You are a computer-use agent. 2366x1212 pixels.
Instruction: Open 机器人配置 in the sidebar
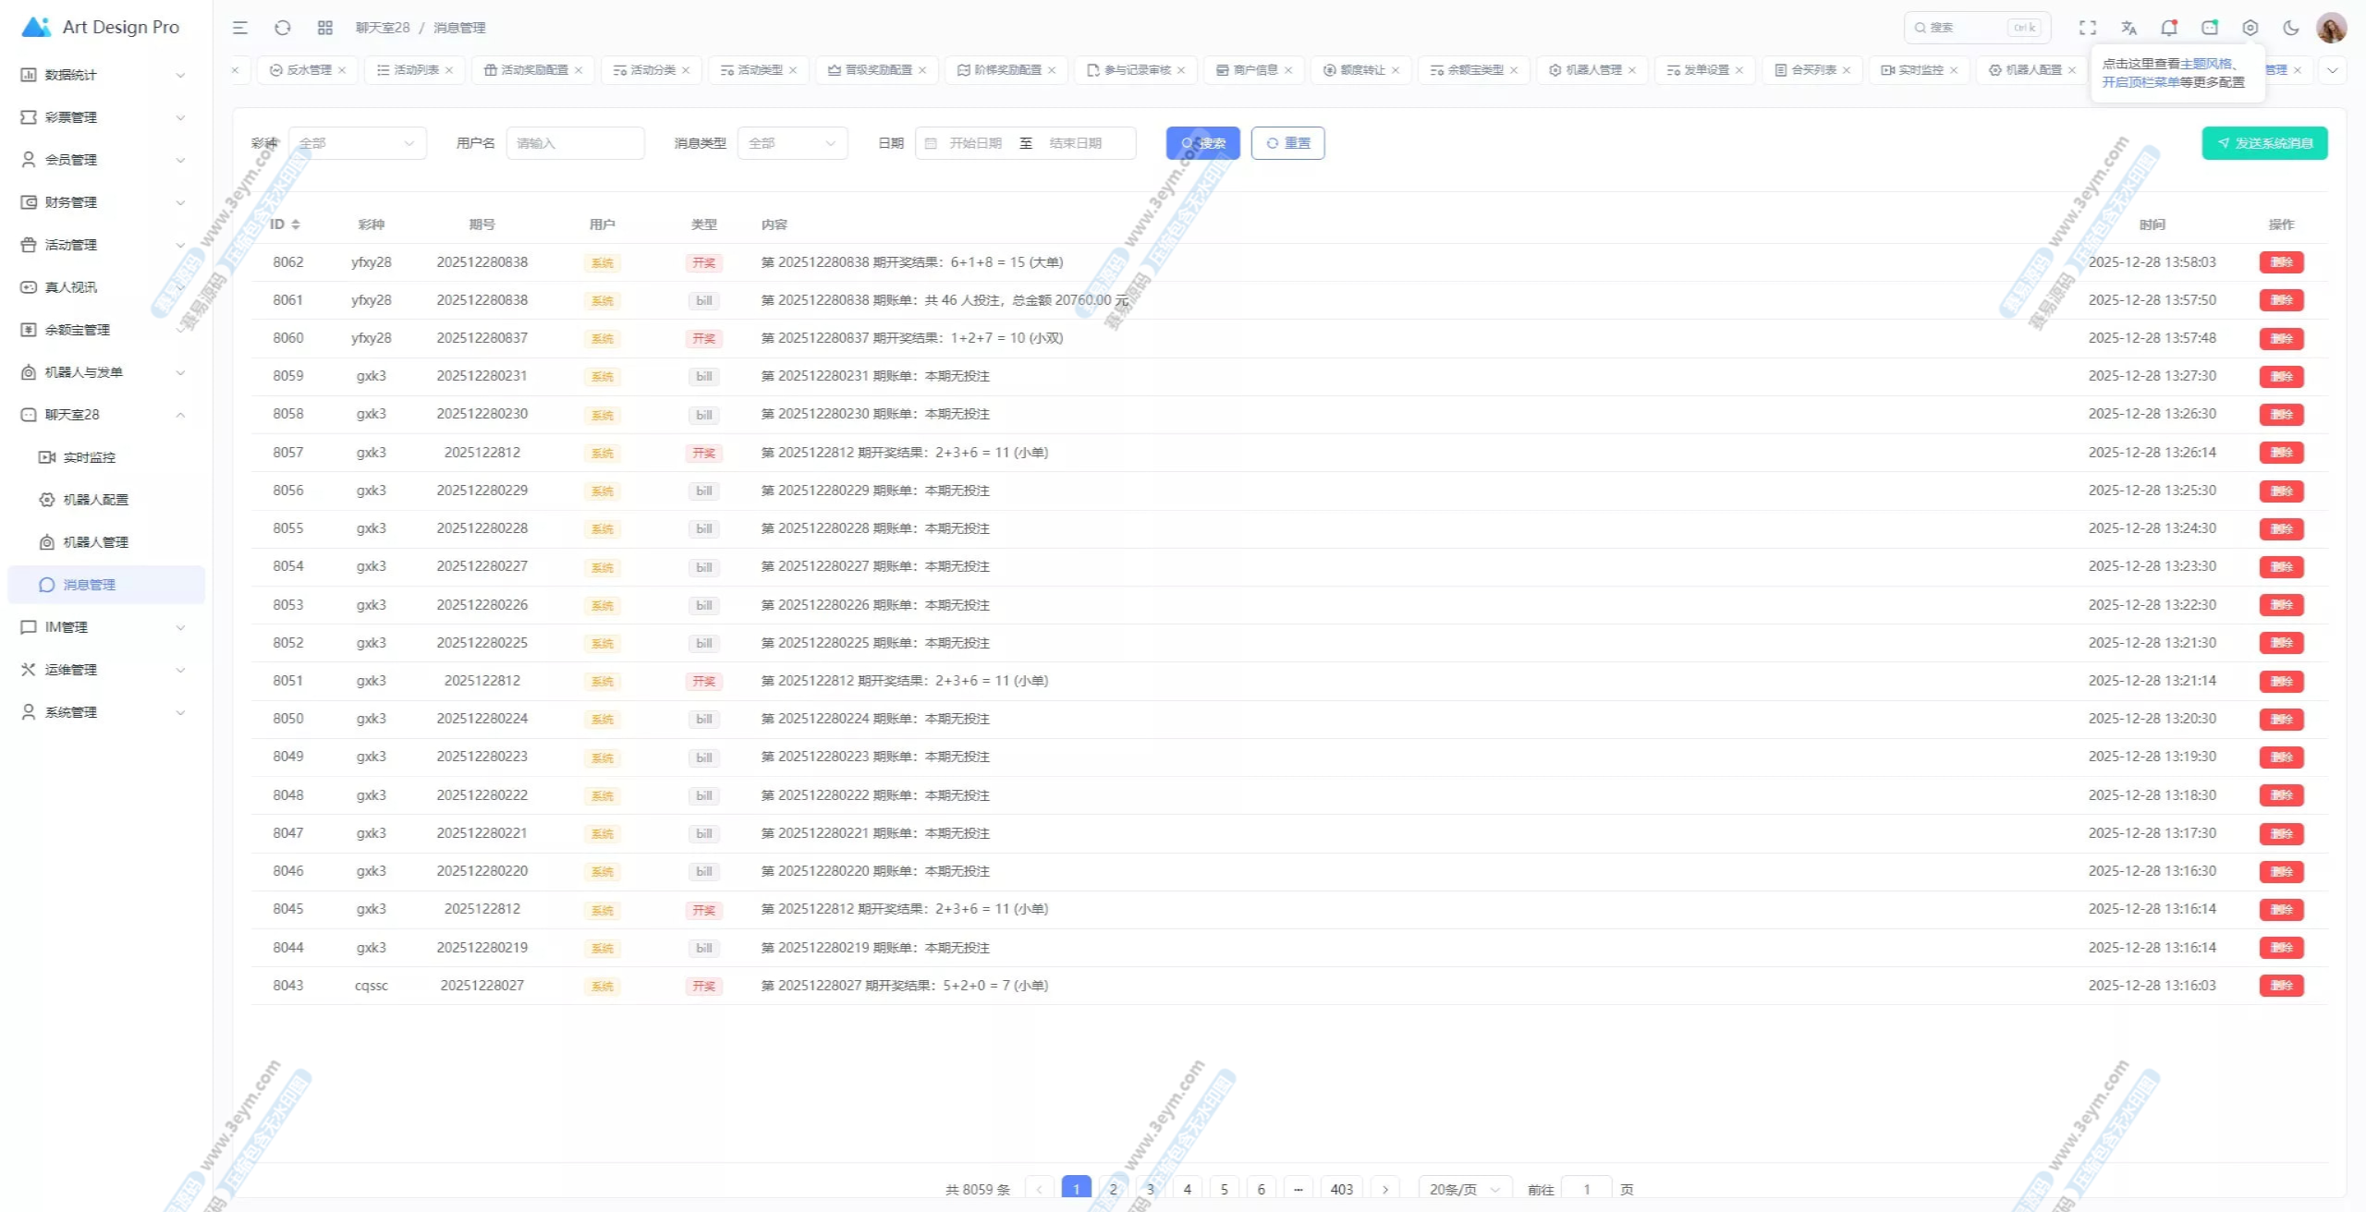pyautogui.click(x=95, y=500)
